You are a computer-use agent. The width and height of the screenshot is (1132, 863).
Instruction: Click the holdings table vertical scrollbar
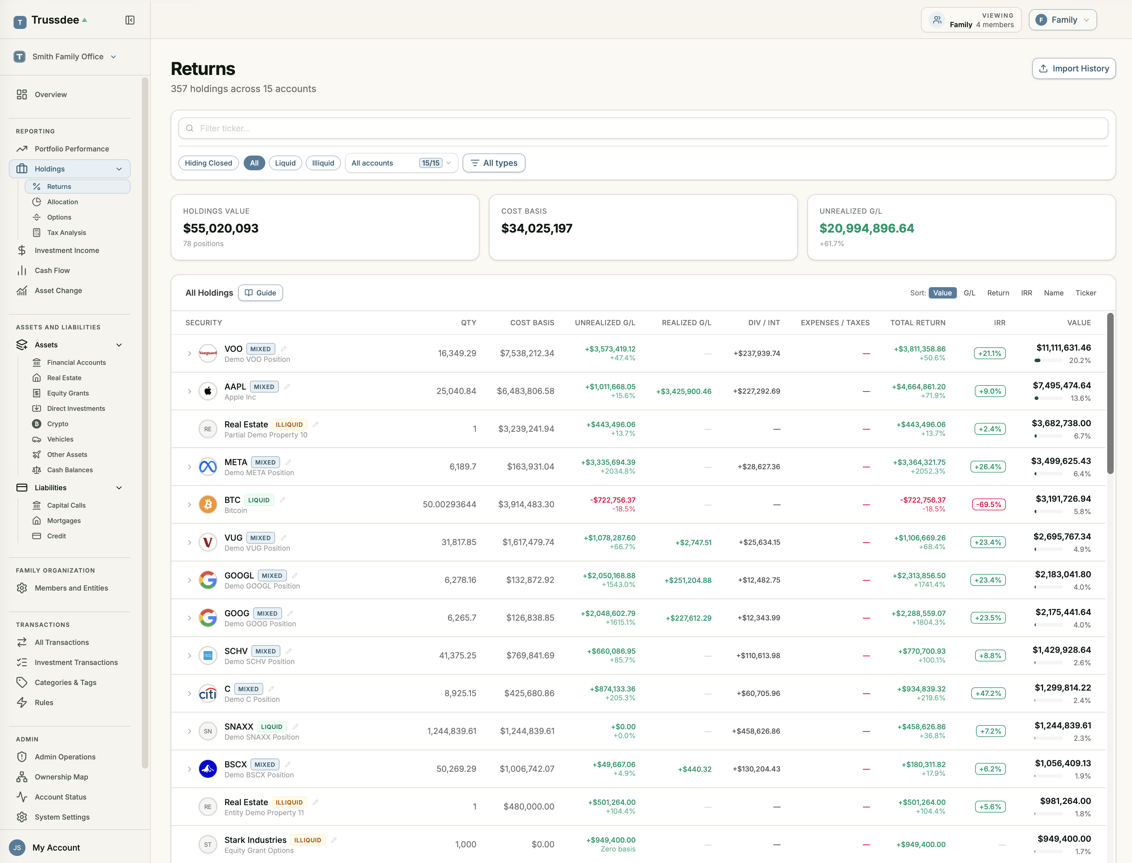click(x=1110, y=393)
